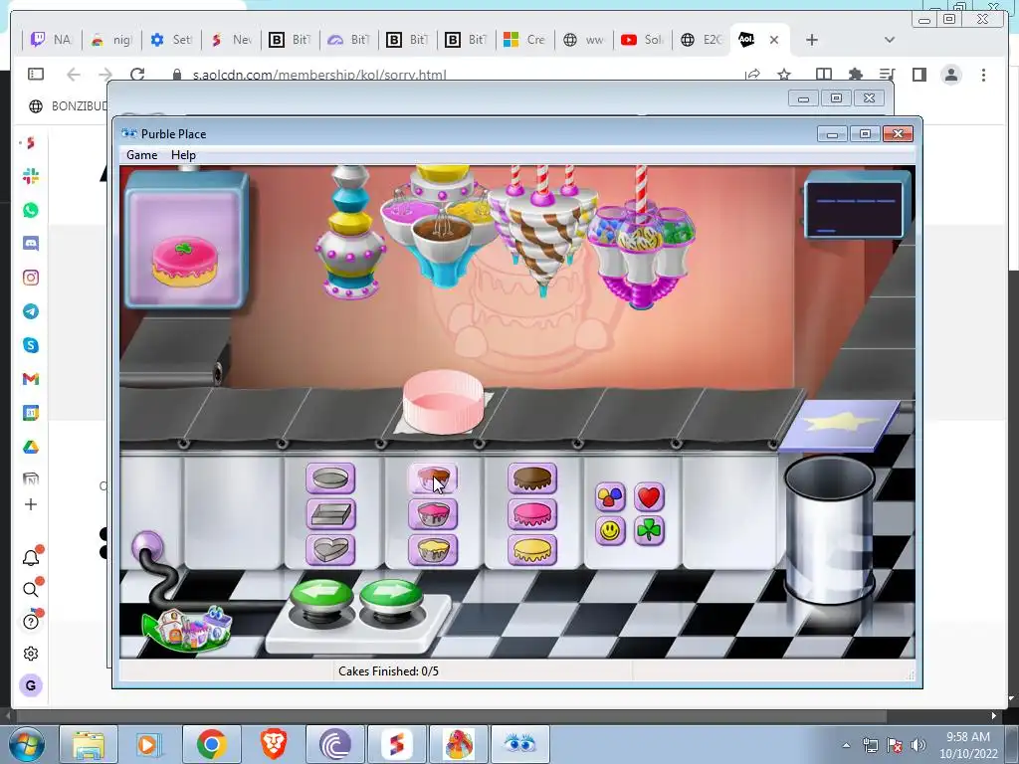Click the Purble Place taskbar icon
This screenshot has height=764, width=1019.
pos(519,744)
